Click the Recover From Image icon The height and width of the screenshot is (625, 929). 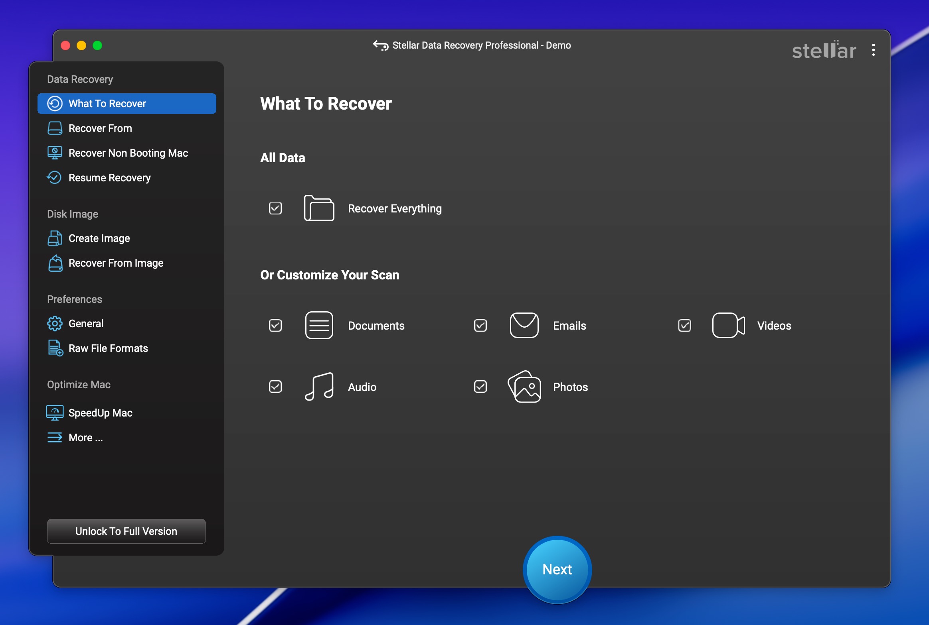tap(55, 263)
